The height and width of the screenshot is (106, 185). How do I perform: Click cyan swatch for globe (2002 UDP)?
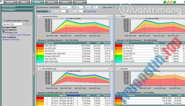pos(40,61)
